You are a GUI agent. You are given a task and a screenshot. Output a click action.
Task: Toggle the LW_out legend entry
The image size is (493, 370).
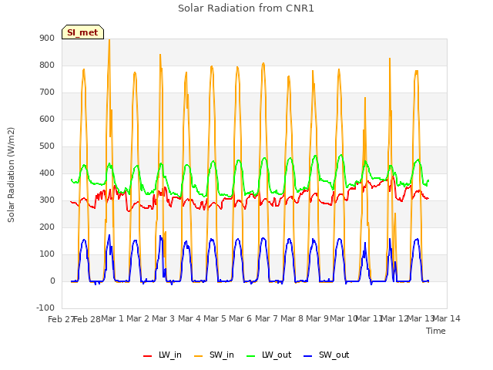coord(269,355)
